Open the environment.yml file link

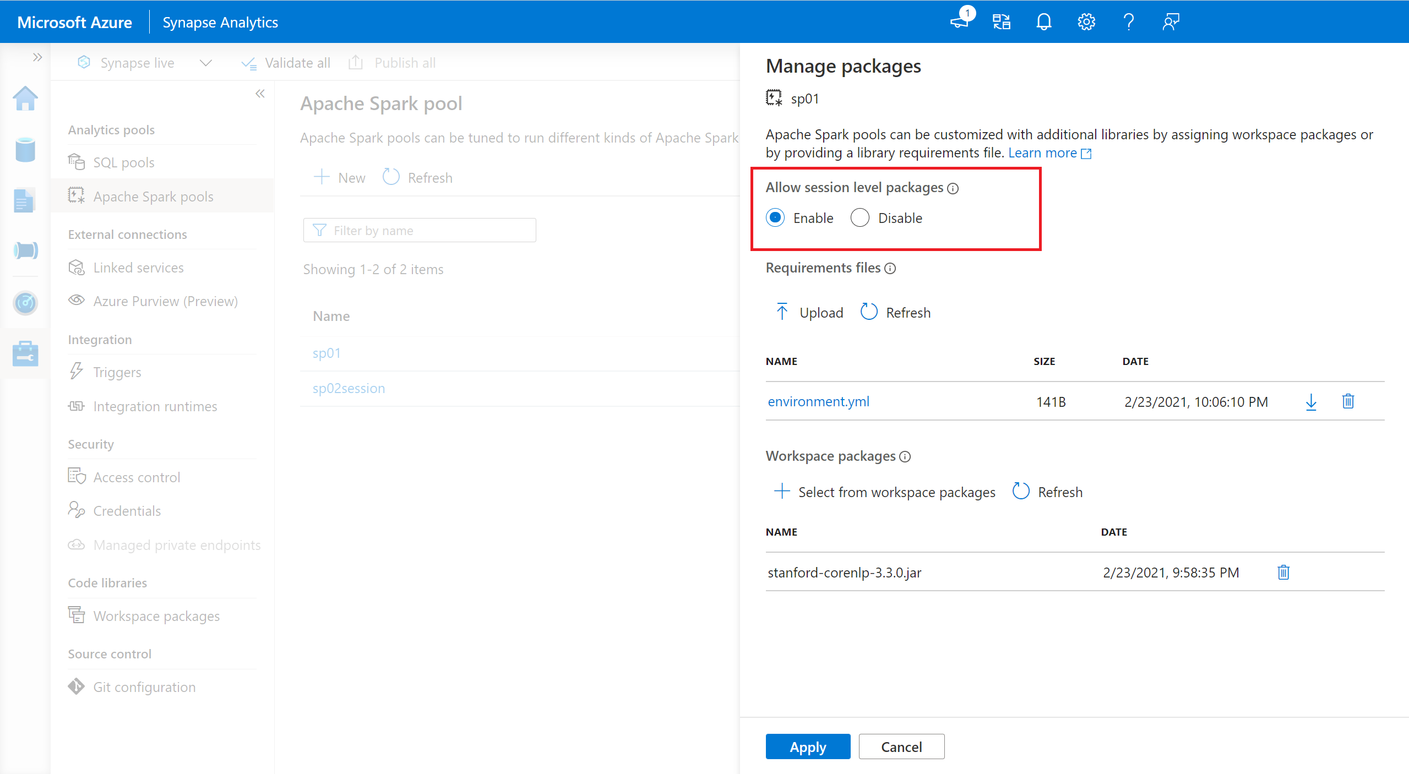click(x=819, y=401)
